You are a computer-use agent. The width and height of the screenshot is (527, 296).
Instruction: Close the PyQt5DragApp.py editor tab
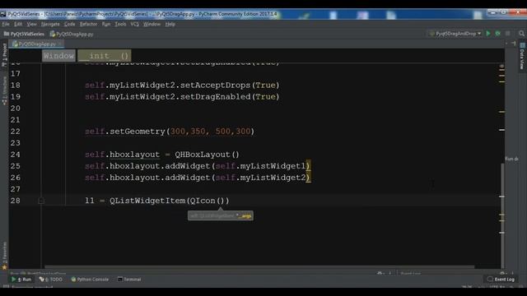point(60,44)
